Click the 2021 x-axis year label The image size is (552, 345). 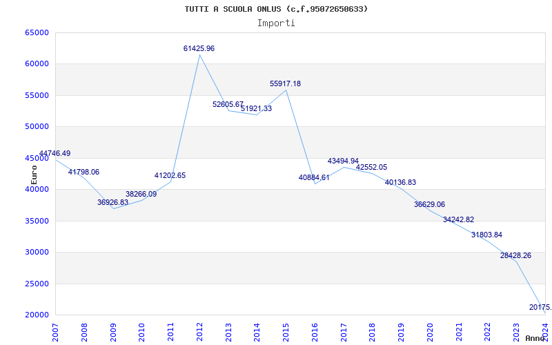[459, 333]
